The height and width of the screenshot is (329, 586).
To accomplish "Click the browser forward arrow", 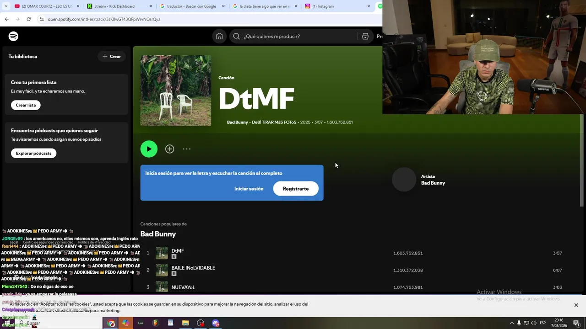I will tap(17, 19).
